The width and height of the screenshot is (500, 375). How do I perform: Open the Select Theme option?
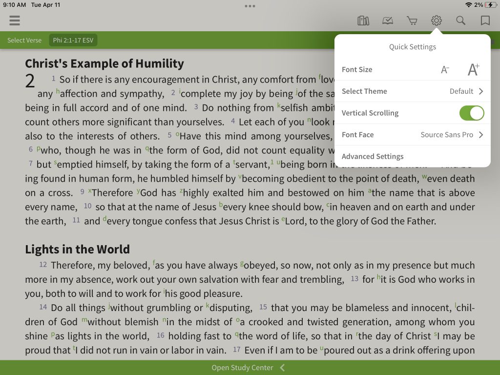click(412, 91)
